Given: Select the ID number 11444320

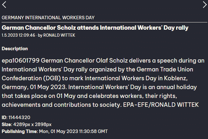Looking at the screenshot, I should point(19,118).
